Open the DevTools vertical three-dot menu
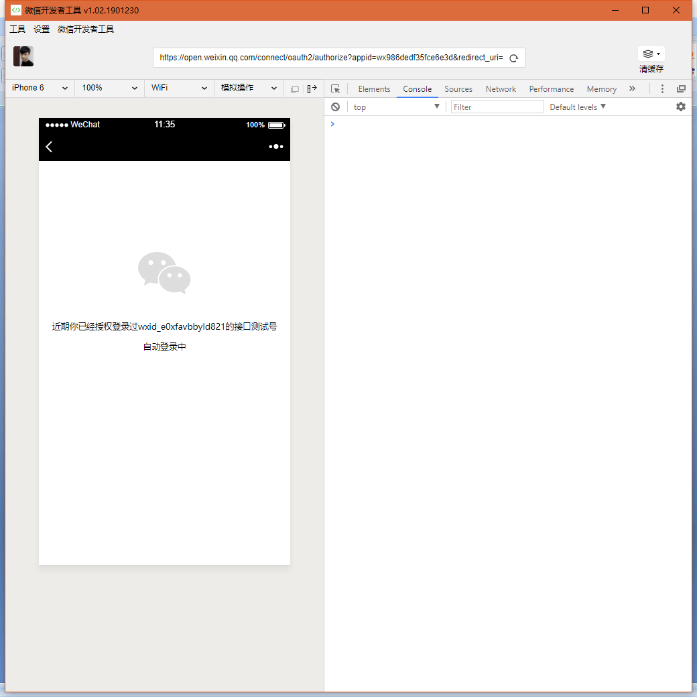The height and width of the screenshot is (697, 697). pyautogui.click(x=662, y=89)
